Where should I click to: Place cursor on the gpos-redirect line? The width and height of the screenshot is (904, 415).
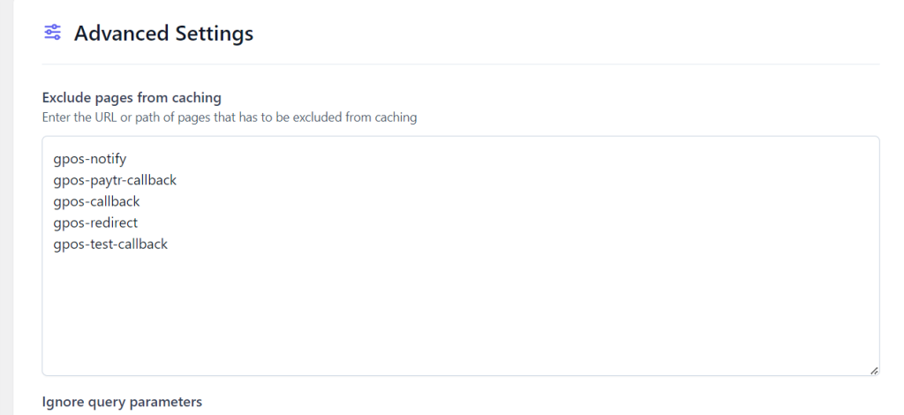click(95, 223)
